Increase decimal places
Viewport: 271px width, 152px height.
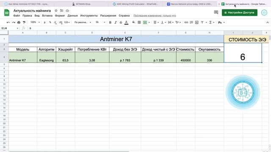61,22
